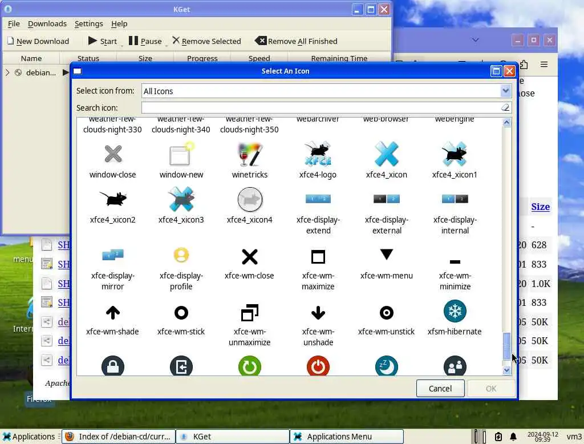Choose the switch-user people icon
The width and height of the screenshot is (584, 444).
tap(455, 366)
